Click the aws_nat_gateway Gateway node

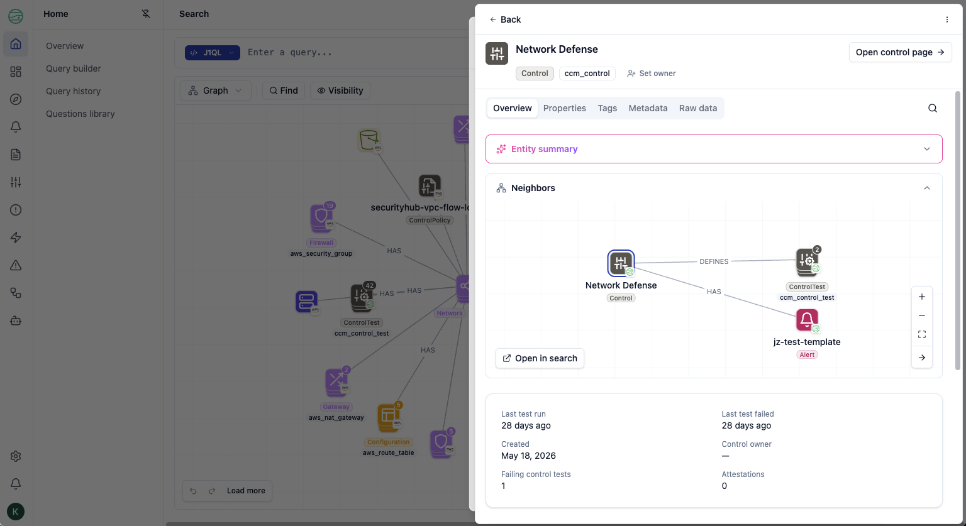tap(336, 382)
